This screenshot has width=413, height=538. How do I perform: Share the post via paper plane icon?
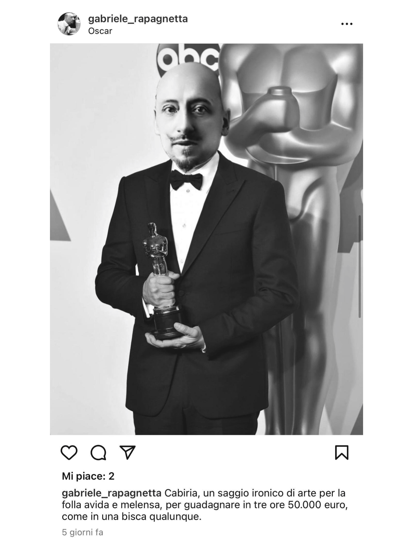pyautogui.click(x=127, y=452)
